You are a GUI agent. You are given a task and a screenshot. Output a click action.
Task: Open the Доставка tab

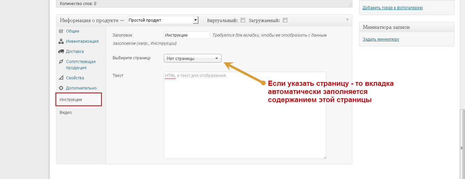pyautogui.click(x=75, y=52)
